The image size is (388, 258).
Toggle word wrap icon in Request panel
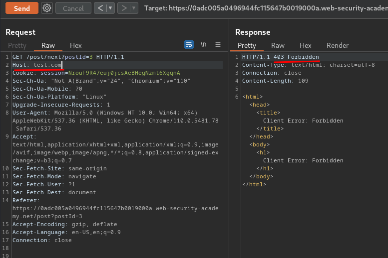tap(189, 44)
